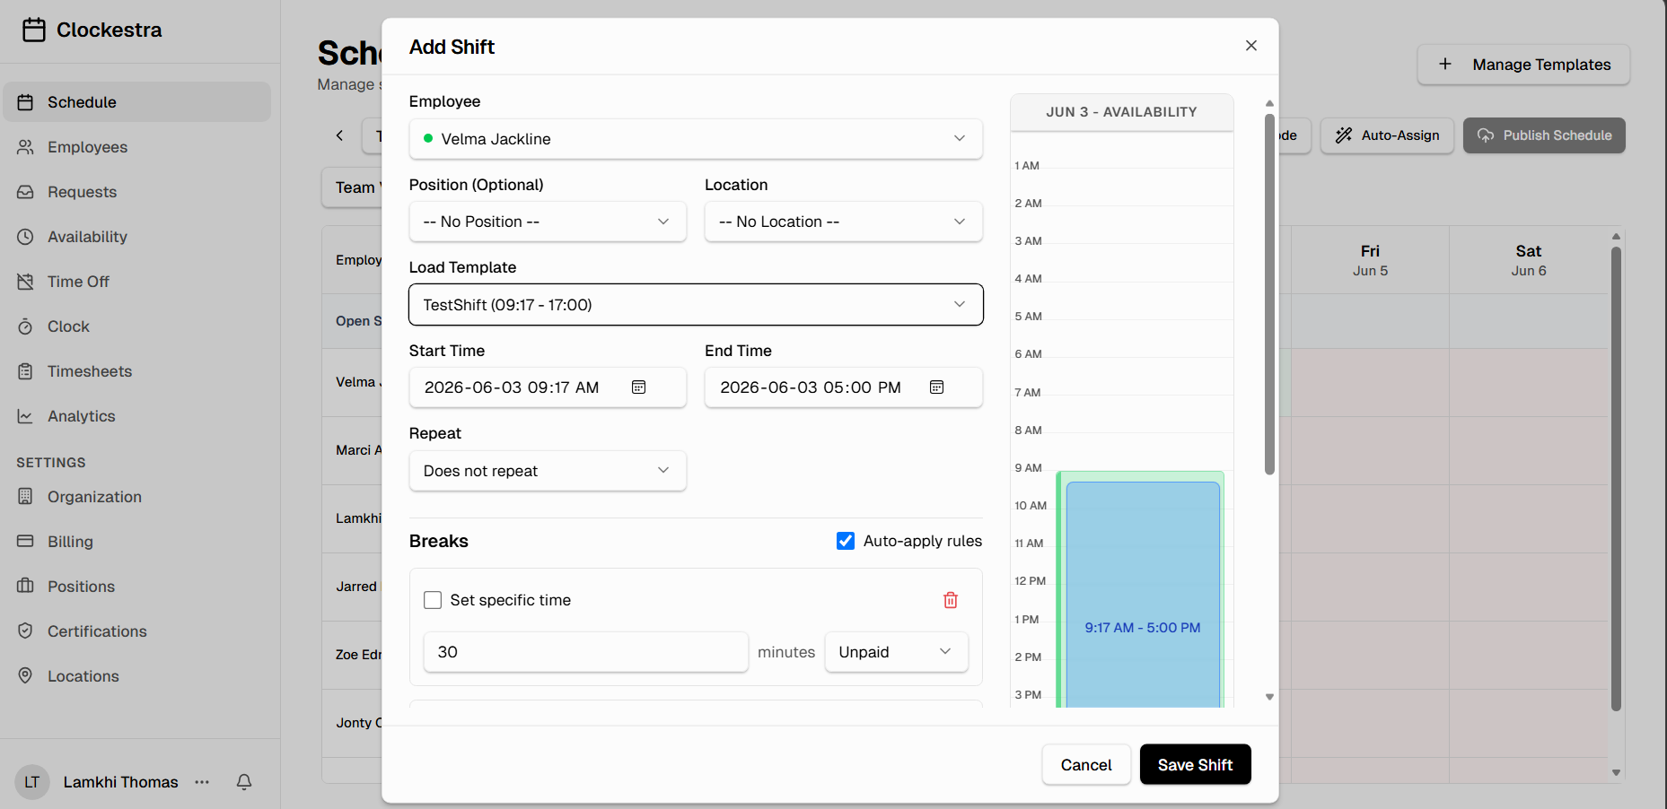Click the LT user avatar
1667x809 pixels.
32,782
